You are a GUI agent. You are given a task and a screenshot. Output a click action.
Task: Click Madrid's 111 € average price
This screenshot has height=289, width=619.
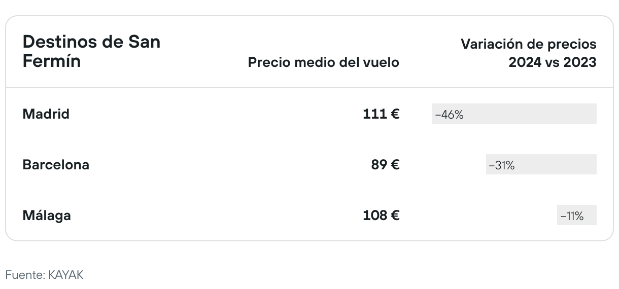(x=381, y=114)
